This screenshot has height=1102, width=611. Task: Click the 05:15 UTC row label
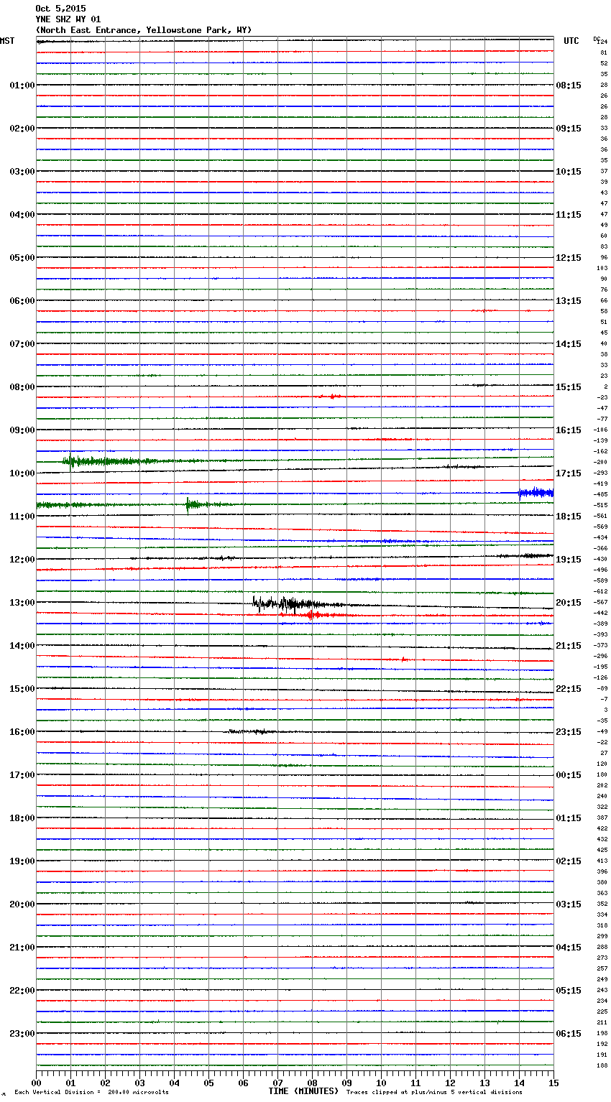[x=569, y=991]
